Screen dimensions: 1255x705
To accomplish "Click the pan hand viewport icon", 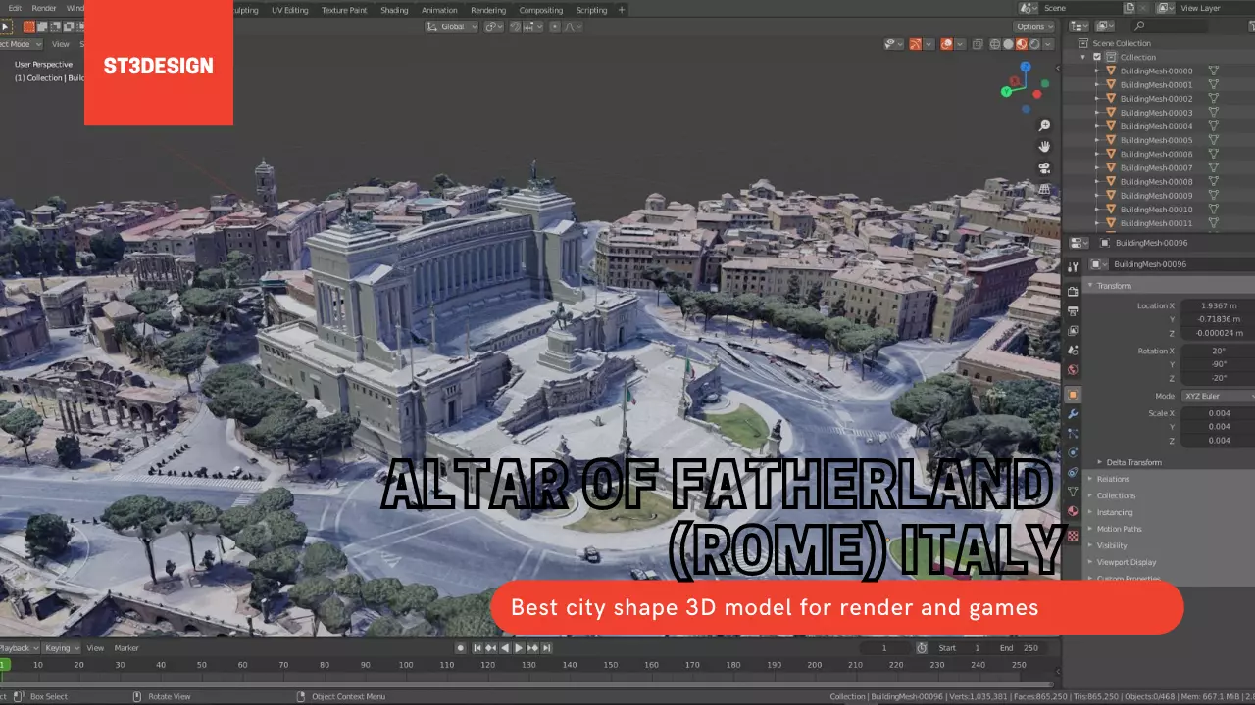I will (1045, 147).
